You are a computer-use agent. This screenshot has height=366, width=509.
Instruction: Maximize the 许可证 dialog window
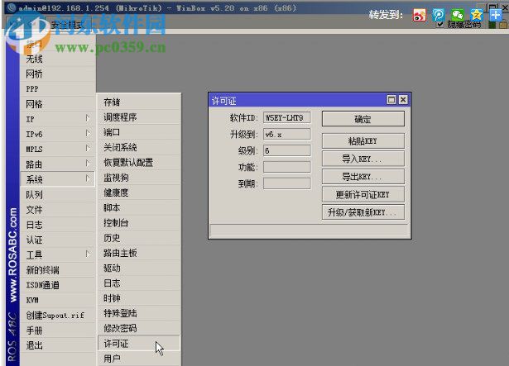[391, 100]
